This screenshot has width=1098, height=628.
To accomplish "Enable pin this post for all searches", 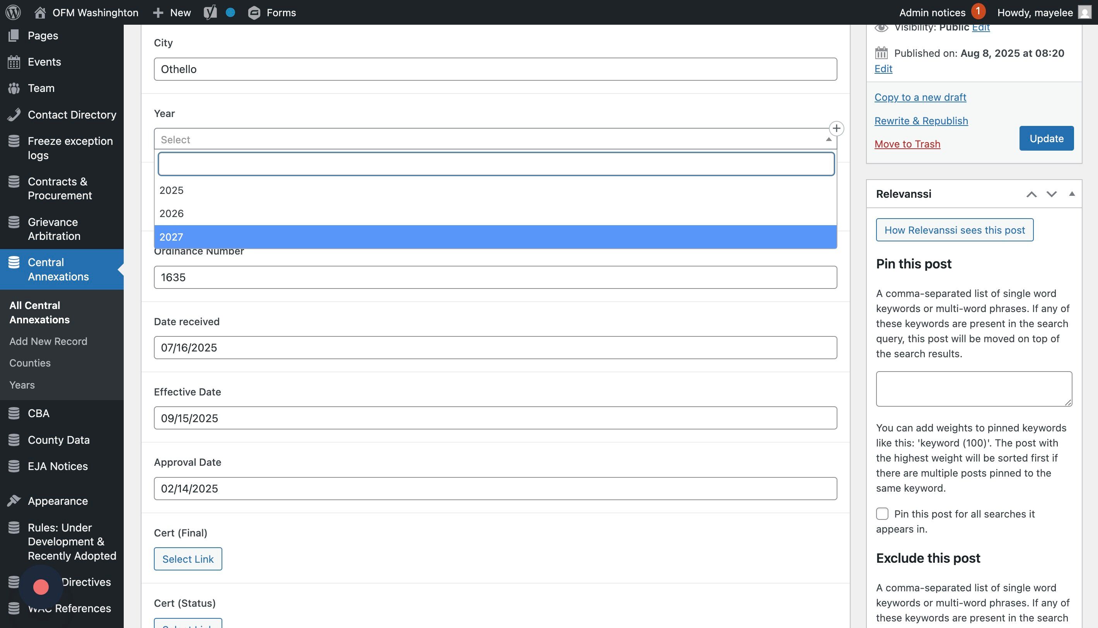I will [x=881, y=514].
